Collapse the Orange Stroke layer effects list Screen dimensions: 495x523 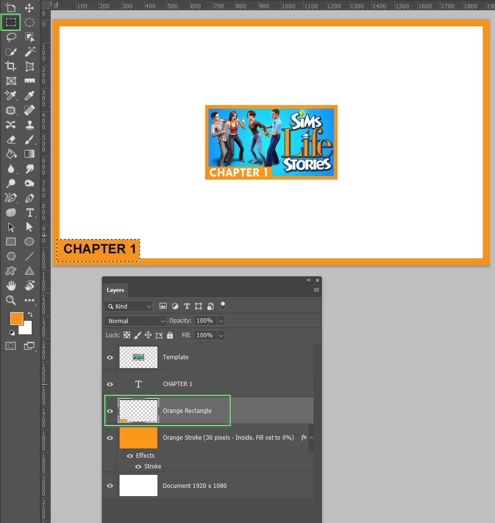click(x=312, y=438)
